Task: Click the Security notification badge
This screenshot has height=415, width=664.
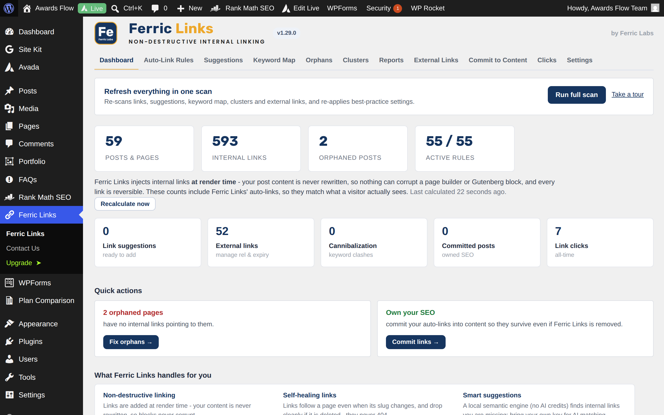Action: pos(397,9)
